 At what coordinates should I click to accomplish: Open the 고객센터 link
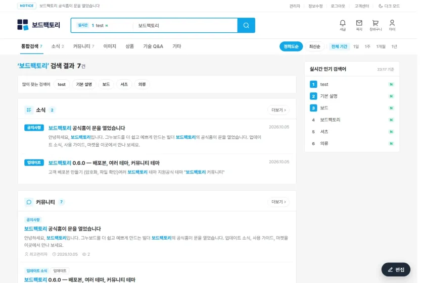[x=361, y=6]
